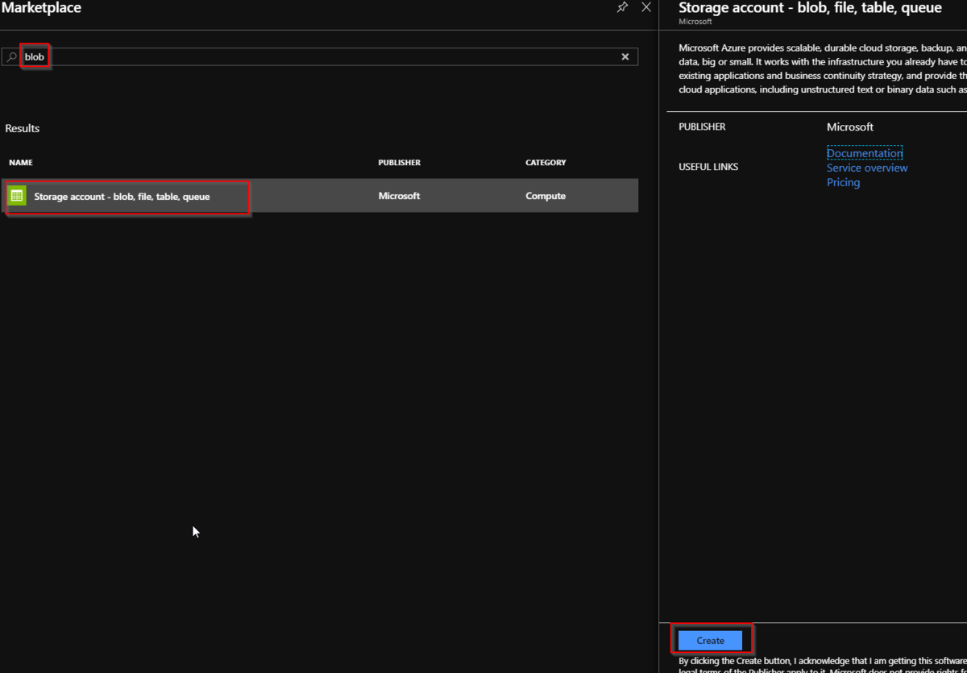The image size is (967, 673).
Task: Click the Marketplace search field containing blob
Action: point(320,57)
